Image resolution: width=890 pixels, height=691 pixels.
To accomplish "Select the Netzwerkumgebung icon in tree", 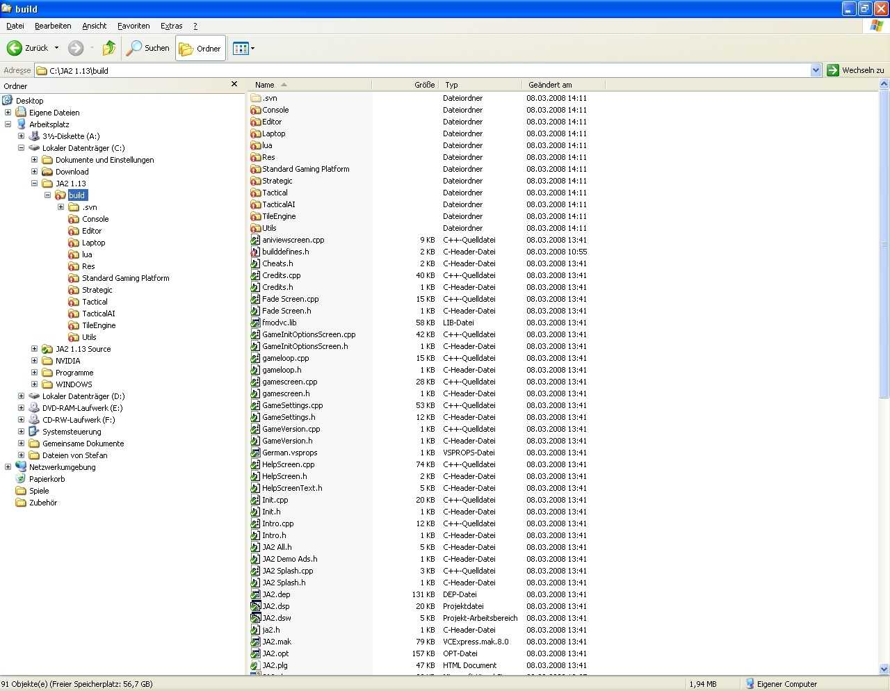I will click(21, 467).
